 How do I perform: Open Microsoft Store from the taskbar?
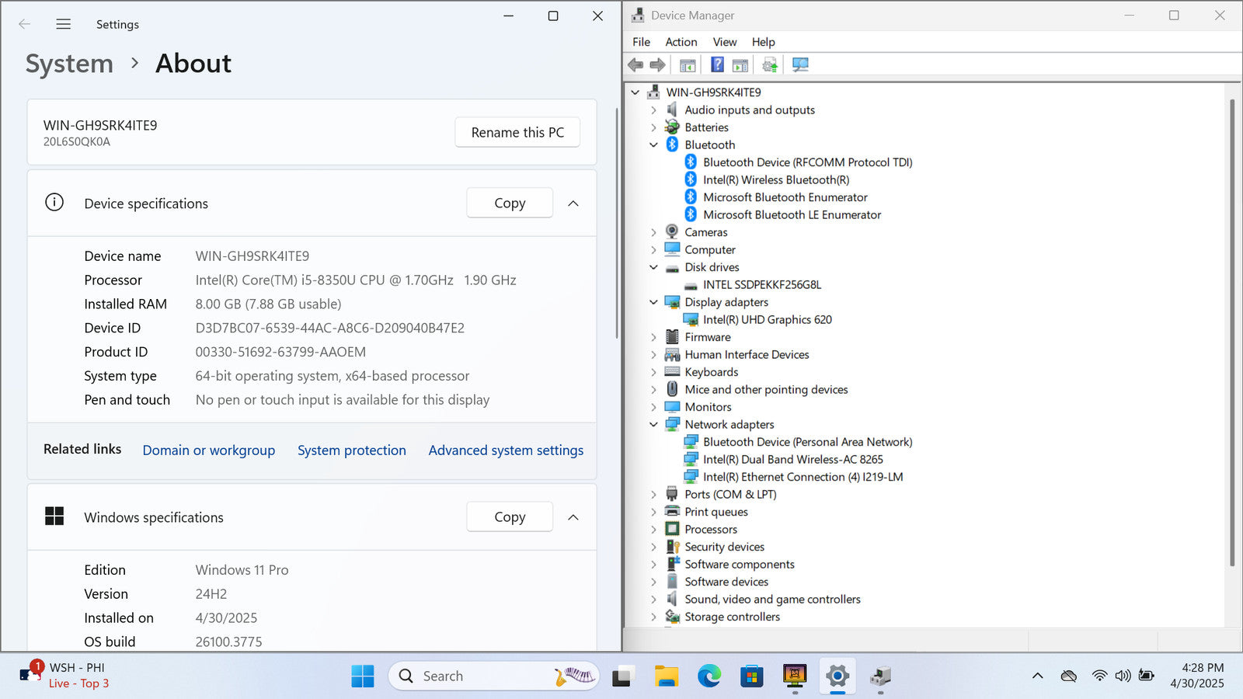pyautogui.click(x=751, y=676)
